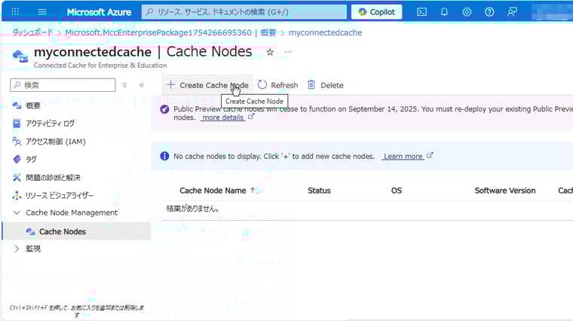
Task: Pin page with the star icon
Action: (270, 52)
